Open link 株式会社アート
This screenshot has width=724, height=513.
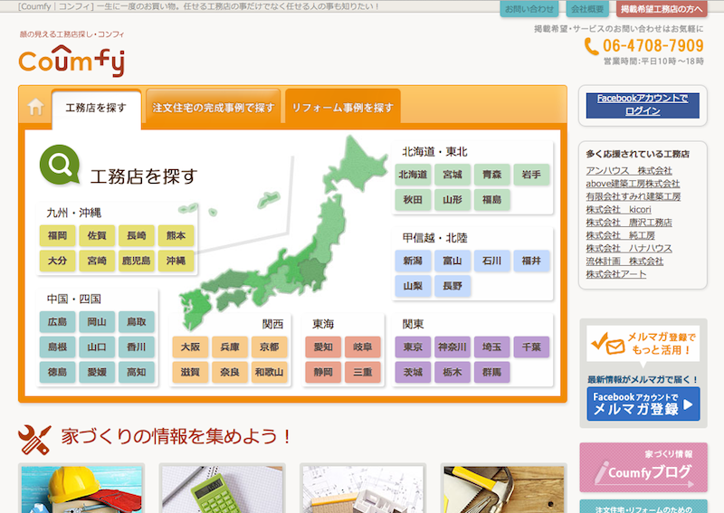pyautogui.click(x=616, y=274)
